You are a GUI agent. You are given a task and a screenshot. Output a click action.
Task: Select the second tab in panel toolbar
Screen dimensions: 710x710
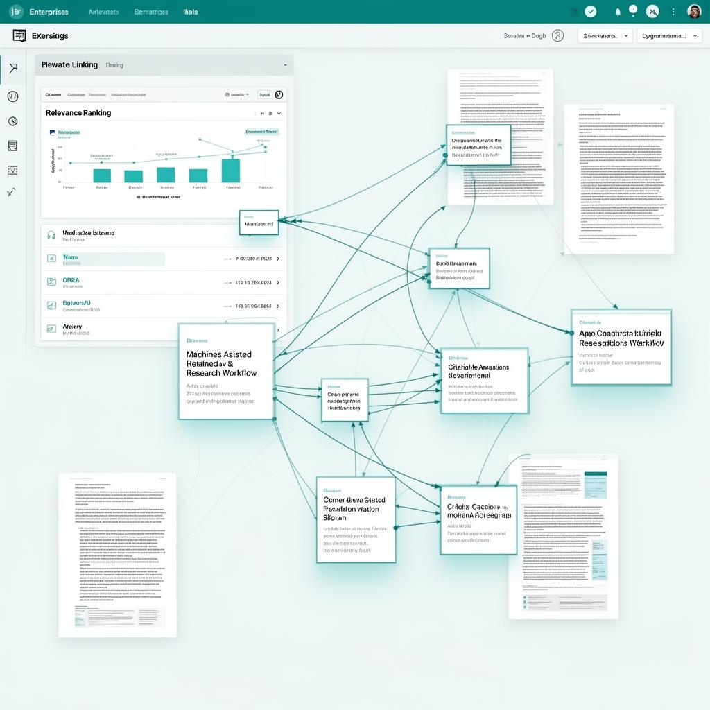76,94
